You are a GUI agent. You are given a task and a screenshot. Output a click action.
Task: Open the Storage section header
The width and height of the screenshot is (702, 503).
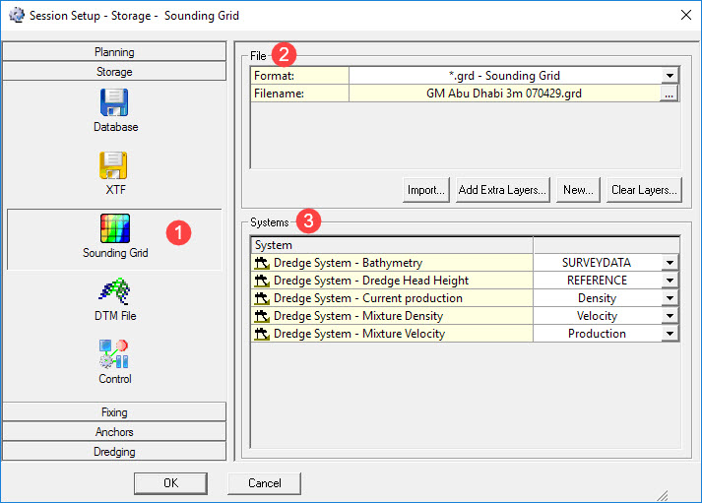[x=114, y=72]
